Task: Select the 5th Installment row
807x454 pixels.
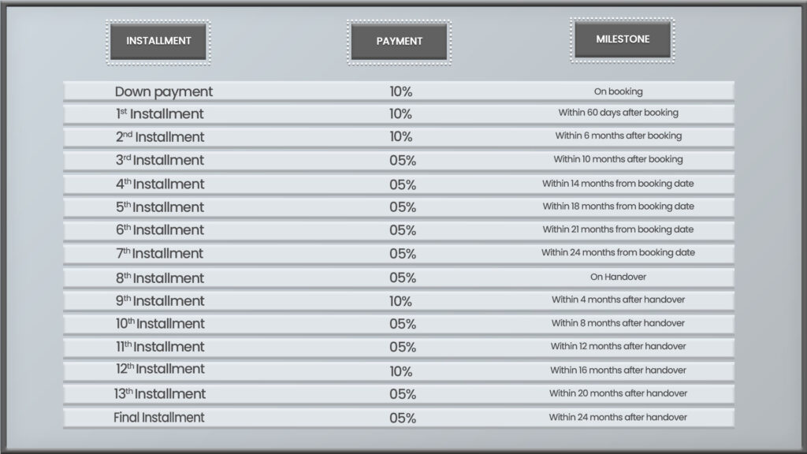Action: click(x=399, y=207)
